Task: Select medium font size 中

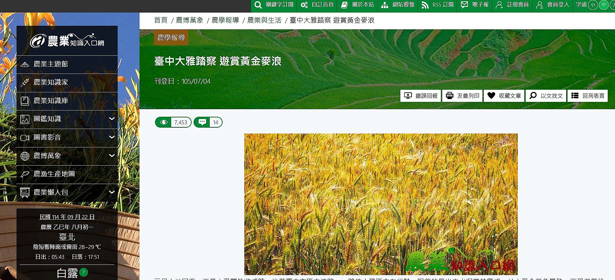Action: pos(603,5)
